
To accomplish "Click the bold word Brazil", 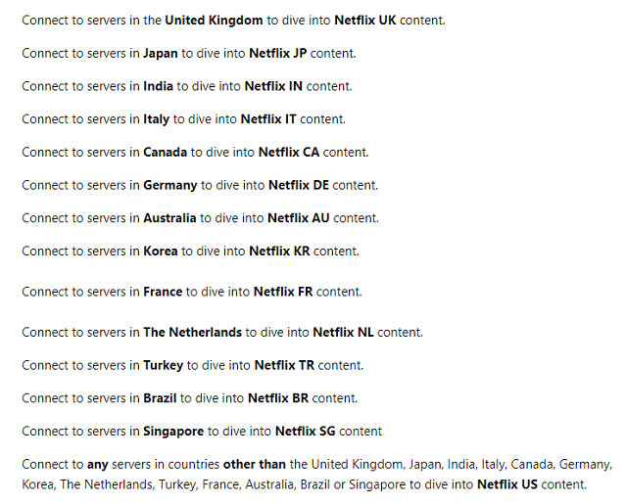I will coord(161,398).
